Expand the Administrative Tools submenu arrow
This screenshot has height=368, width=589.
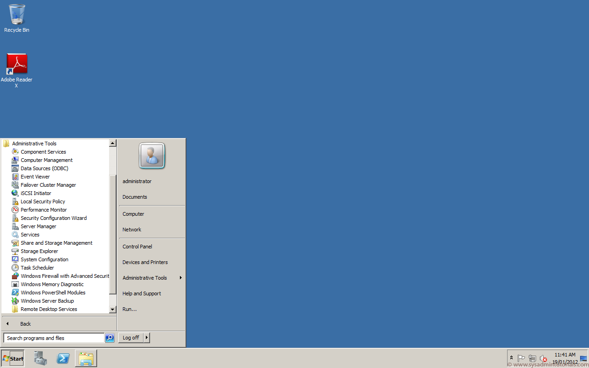180,278
